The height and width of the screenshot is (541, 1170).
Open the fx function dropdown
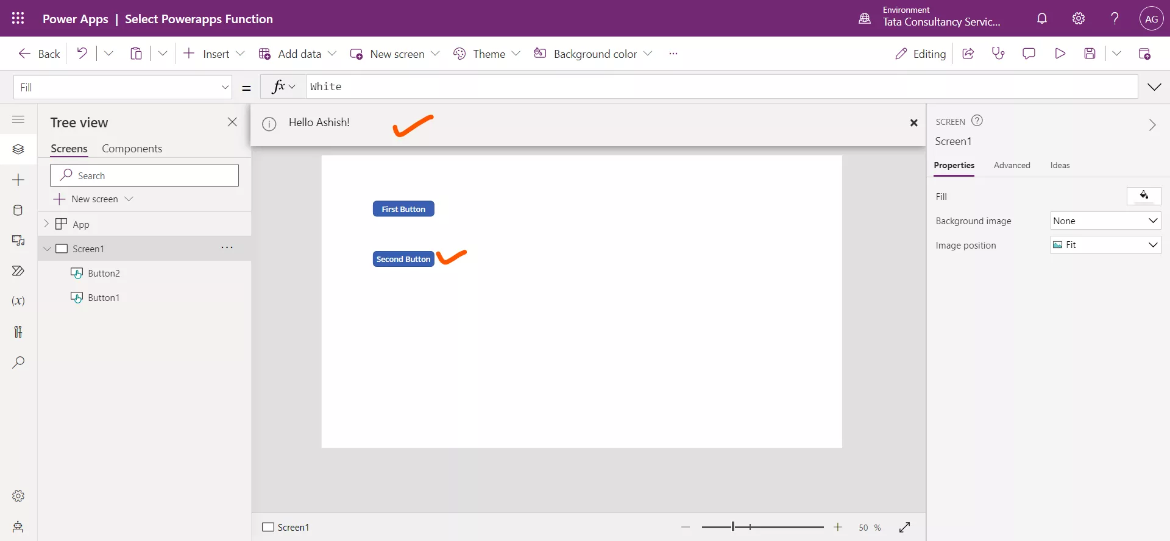click(283, 87)
